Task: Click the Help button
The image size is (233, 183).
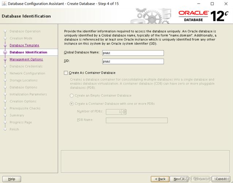Action: (x=12, y=179)
